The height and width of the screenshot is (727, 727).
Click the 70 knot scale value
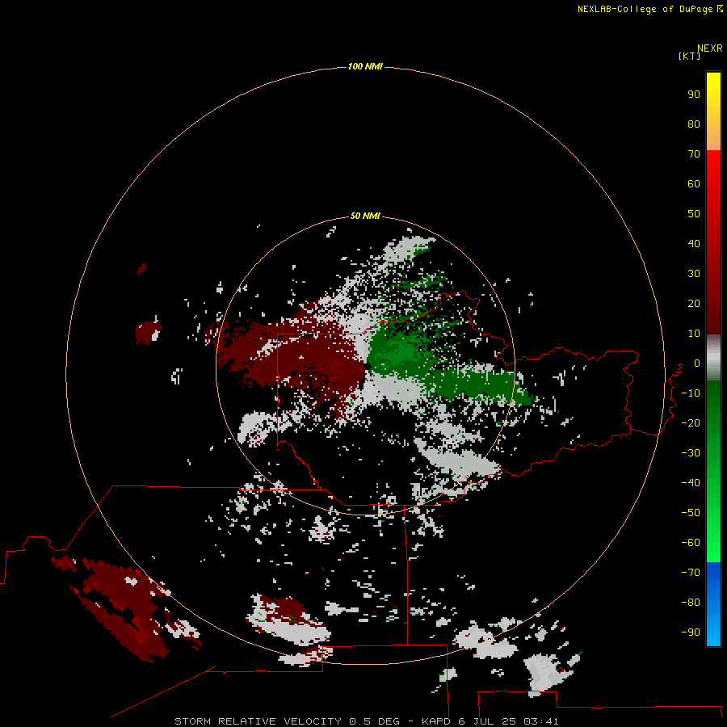point(694,154)
